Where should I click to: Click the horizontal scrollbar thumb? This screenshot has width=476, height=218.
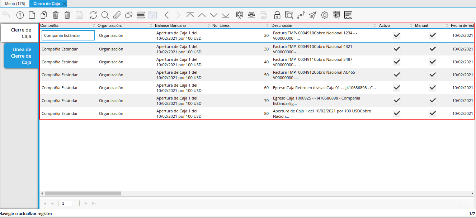point(82,193)
